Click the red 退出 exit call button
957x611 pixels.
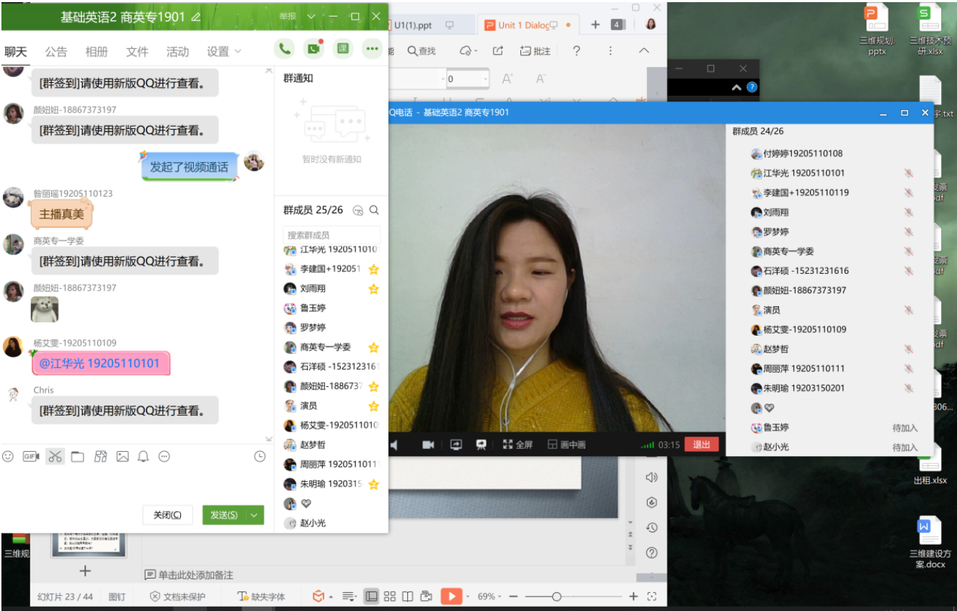point(701,445)
